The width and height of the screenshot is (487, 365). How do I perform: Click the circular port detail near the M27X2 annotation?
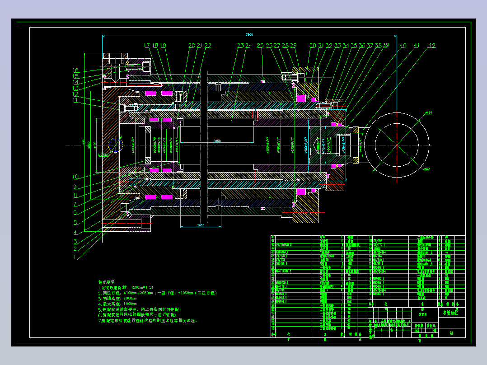116,145
